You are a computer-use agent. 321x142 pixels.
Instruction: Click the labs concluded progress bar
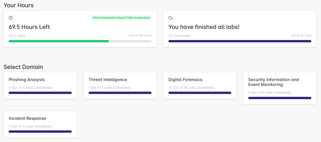point(240,41)
